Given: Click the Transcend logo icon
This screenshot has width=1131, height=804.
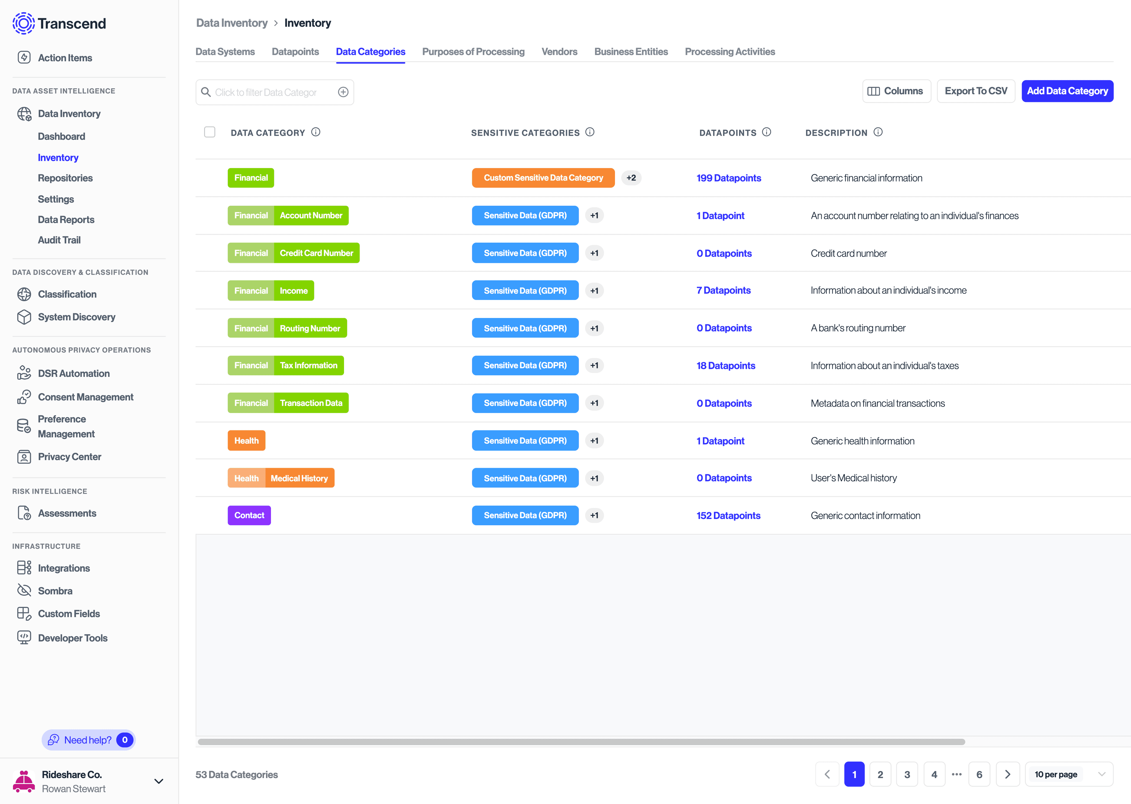Looking at the screenshot, I should click(23, 23).
